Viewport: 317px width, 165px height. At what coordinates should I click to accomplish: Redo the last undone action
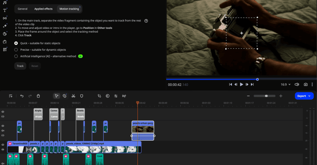pos(30,96)
